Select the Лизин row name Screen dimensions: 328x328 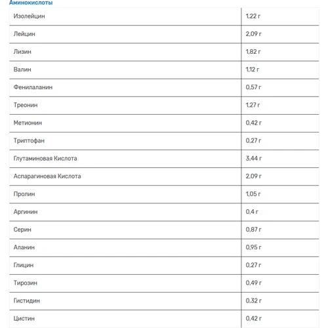pyautogui.click(x=22, y=52)
